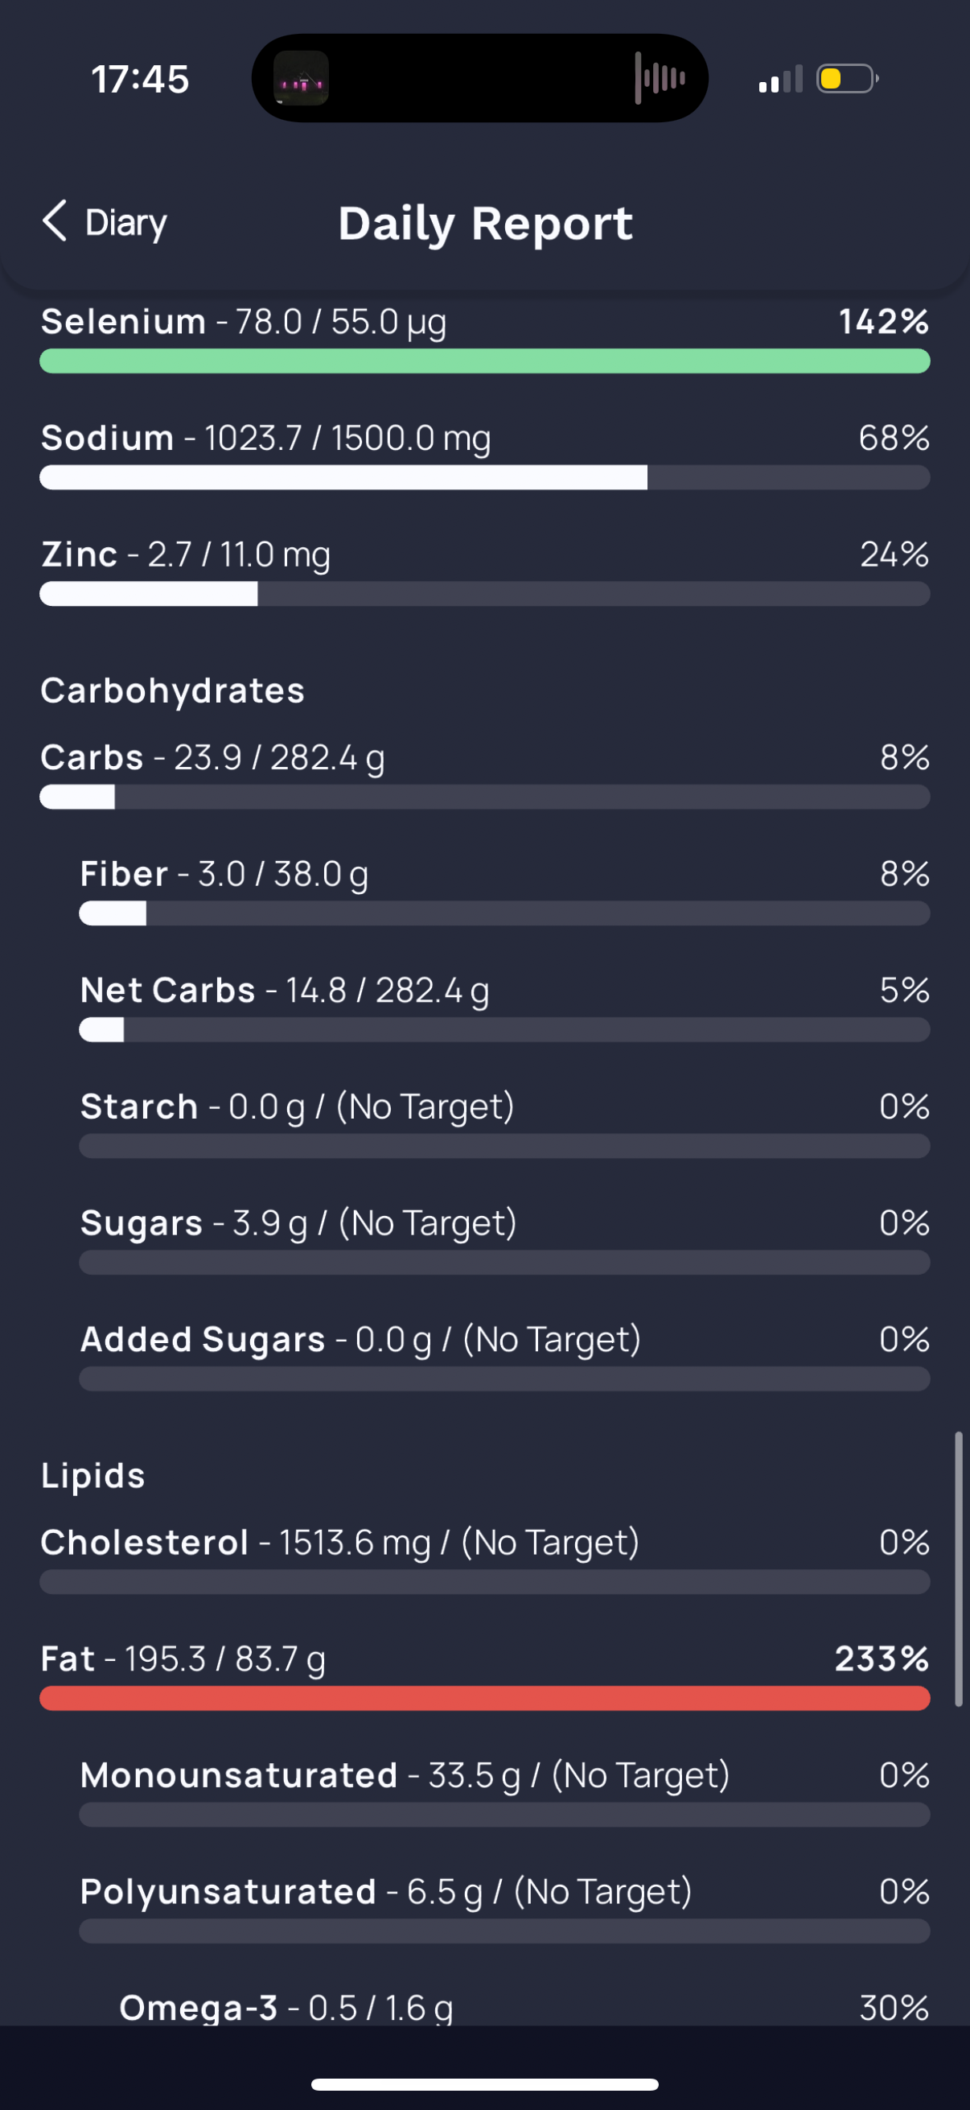The image size is (970, 2110).
Task: Tap the Zinc progress bar
Action: pyautogui.click(x=484, y=594)
